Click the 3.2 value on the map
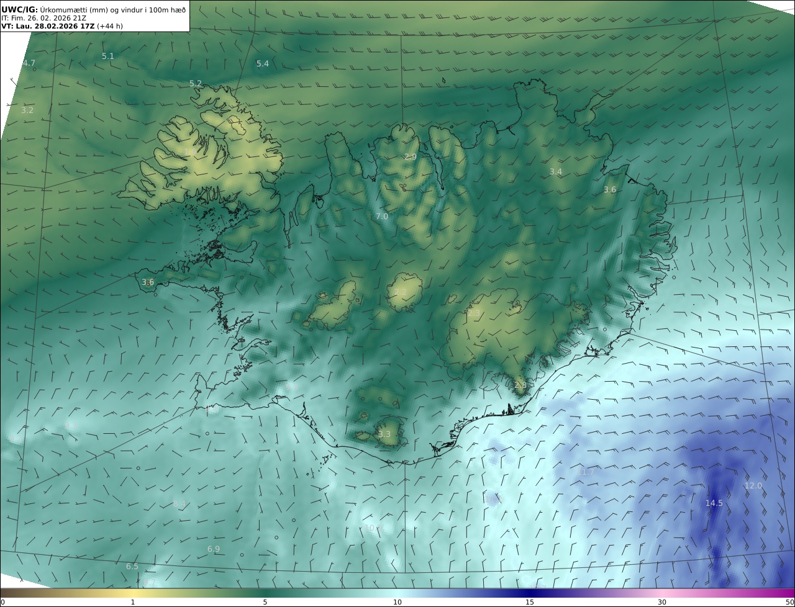This screenshot has height=607, width=795. click(x=27, y=110)
